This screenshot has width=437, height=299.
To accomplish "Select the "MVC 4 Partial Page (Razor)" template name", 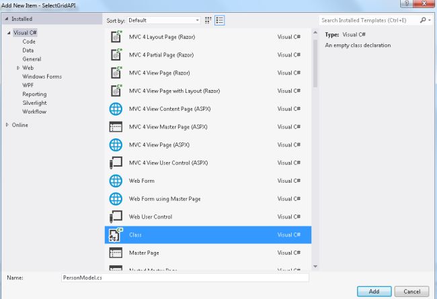I will [161, 55].
